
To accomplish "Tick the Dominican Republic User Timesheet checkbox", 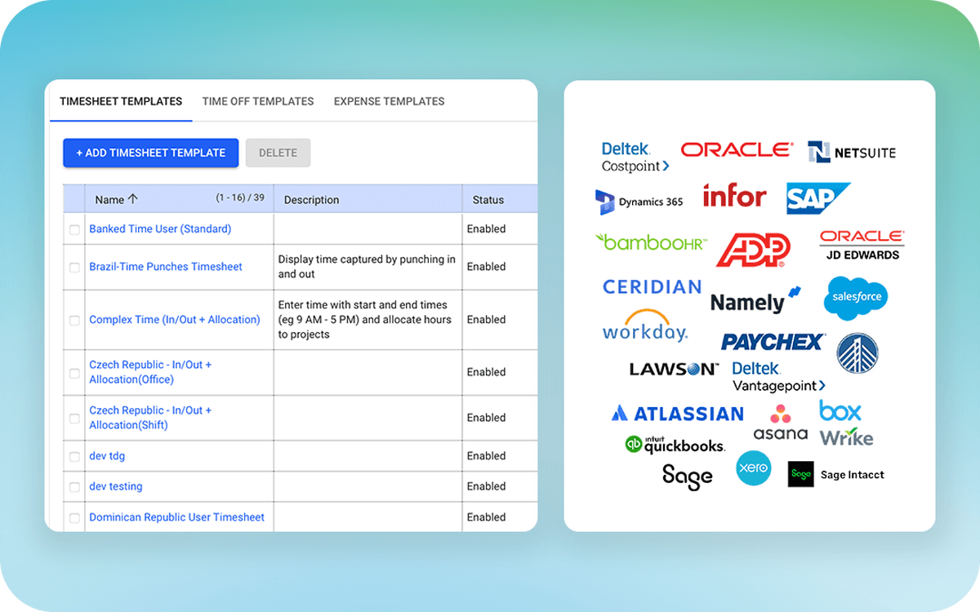I will [x=74, y=518].
